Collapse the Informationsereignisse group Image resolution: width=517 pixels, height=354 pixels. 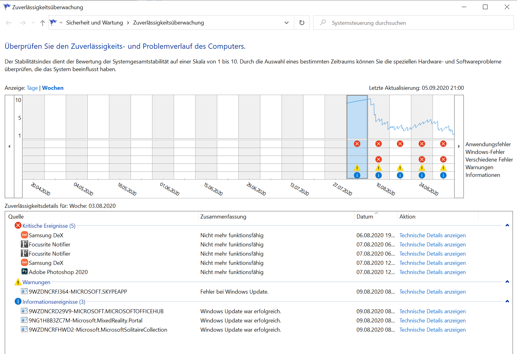pos(507,301)
